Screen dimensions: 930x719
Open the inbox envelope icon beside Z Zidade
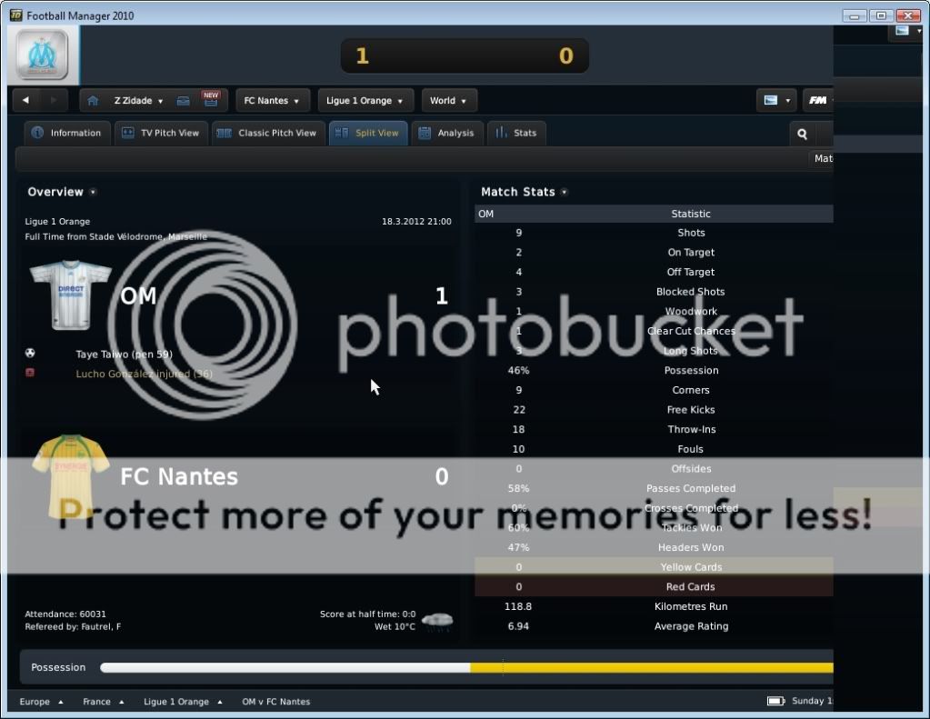tap(183, 101)
